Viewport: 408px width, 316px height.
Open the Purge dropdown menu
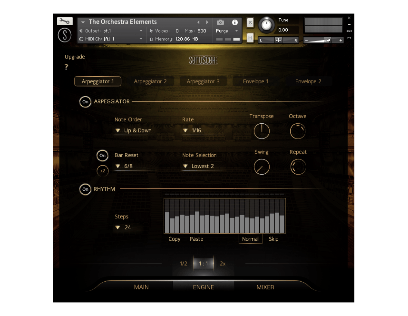click(227, 31)
